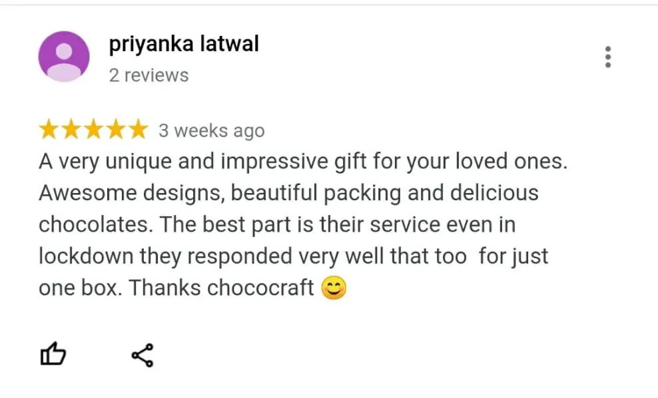Select the third gold rating star
658x398 pixels.
(x=93, y=129)
